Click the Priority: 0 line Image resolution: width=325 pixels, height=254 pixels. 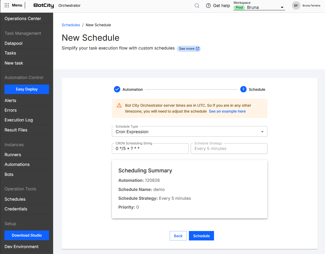point(128,207)
